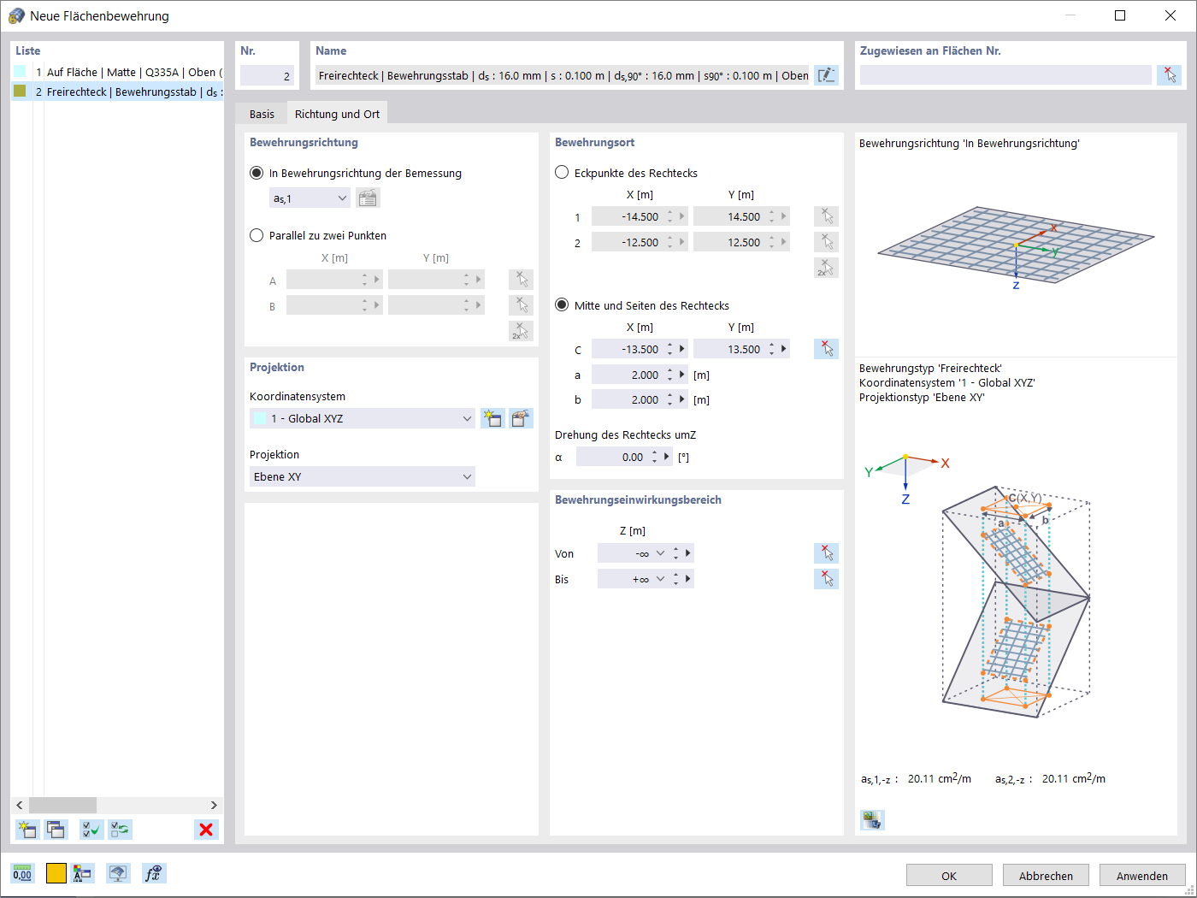Viewport: 1197px width, 898px height.
Task: Click the units and decimals 0,00 icon
Action: pyautogui.click(x=22, y=873)
